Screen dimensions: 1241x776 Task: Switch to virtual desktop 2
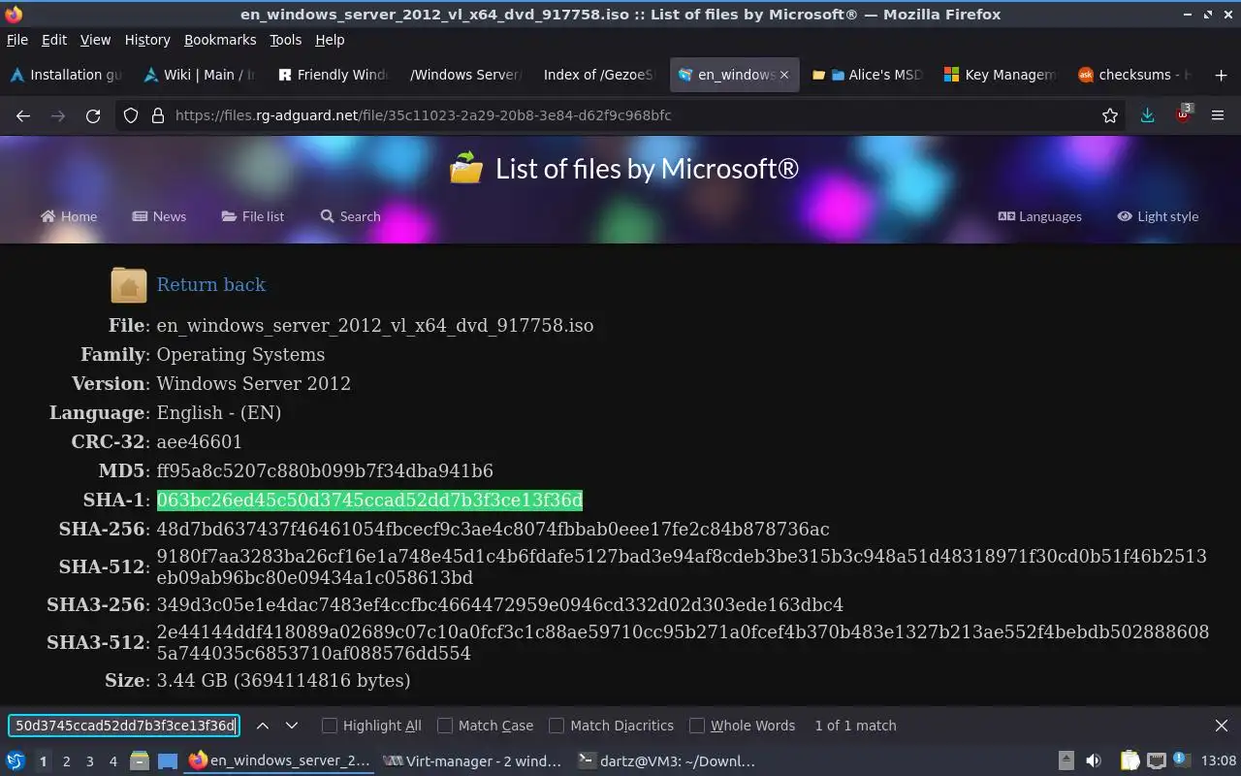pyautogui.click(x=66, y=761)
